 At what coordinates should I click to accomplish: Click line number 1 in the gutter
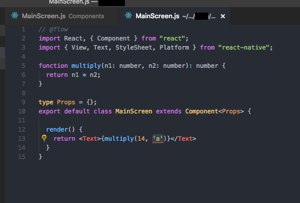[23, 29]
